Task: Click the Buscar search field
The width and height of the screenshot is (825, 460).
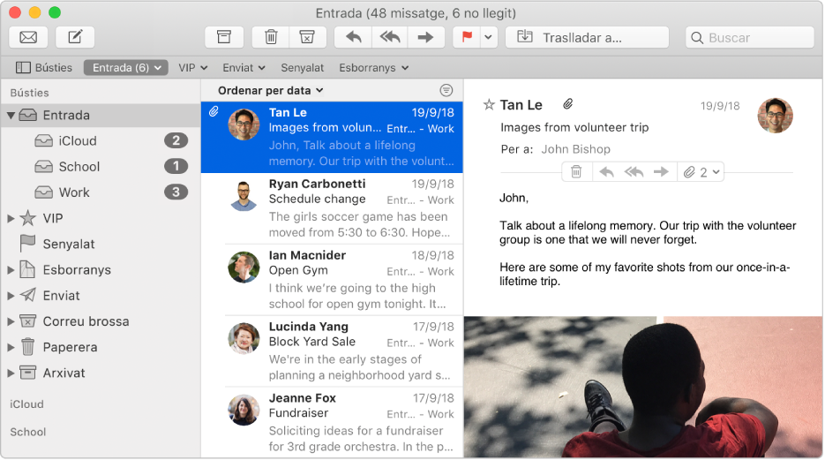Action: 750,37
